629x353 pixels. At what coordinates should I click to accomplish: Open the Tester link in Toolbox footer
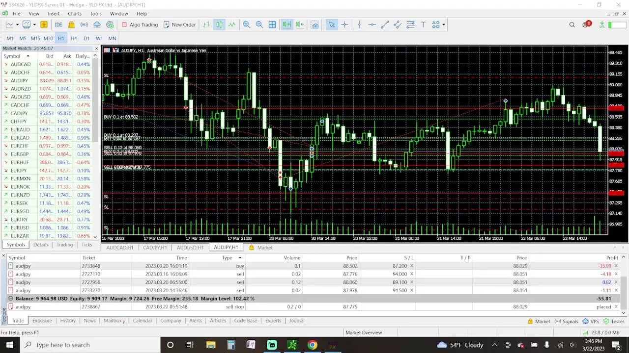tap(613, 322)
